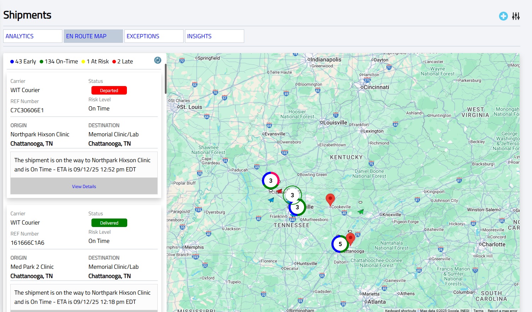This screenshot has height=312, width=532.
Task: Open the Exceptions tab
Action: (x=154, y=36)
